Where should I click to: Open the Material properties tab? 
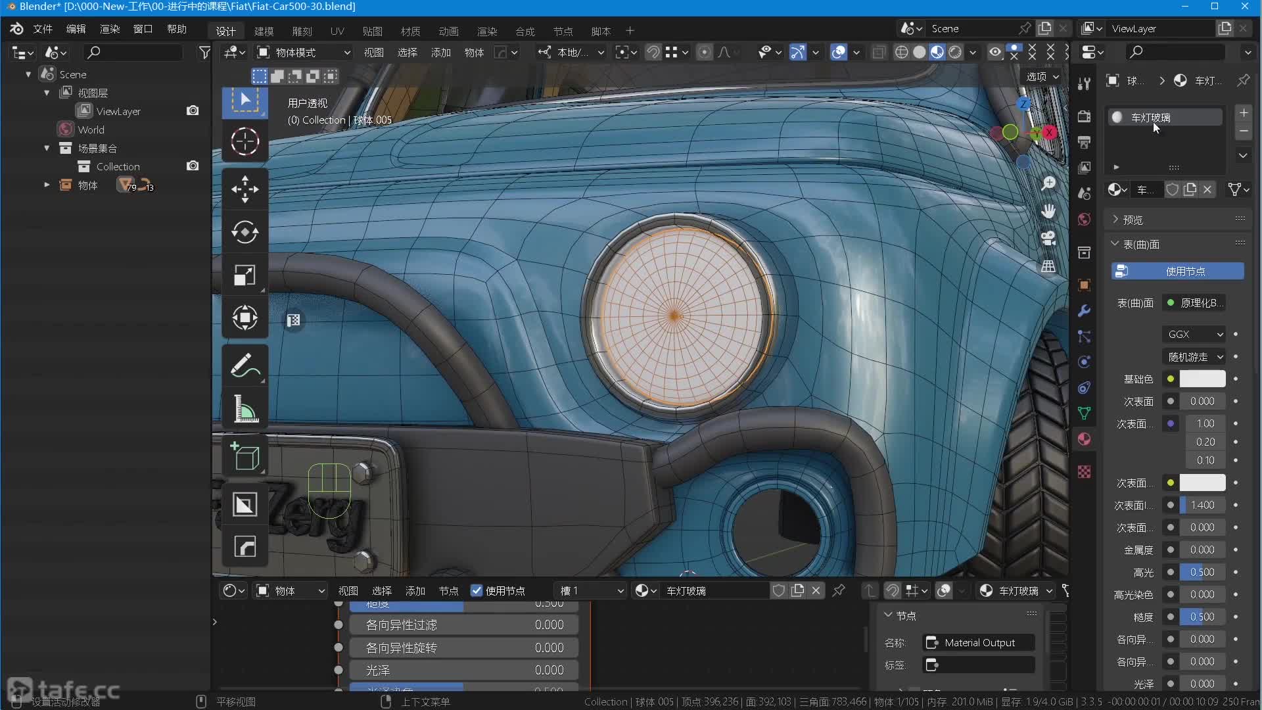(1084, 439)
